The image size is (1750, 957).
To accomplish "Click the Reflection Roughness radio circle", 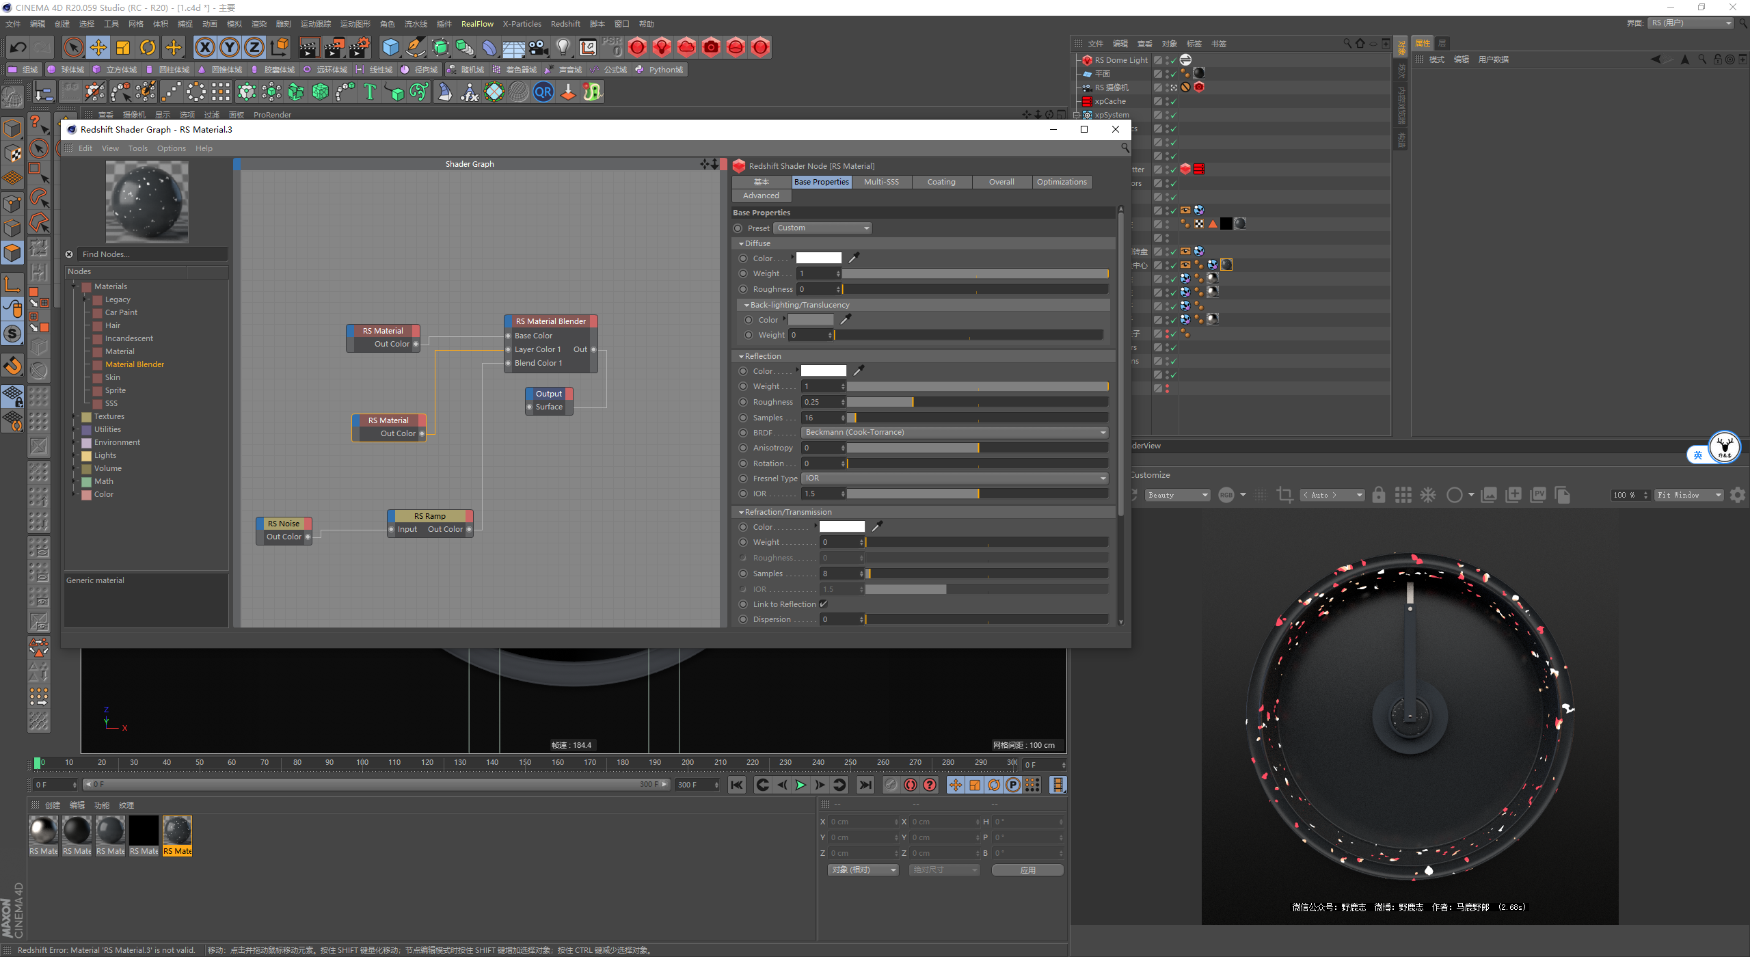I will (x=743, y=402).
